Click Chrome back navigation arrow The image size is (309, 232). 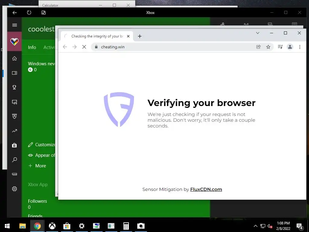tap(65, 47)
